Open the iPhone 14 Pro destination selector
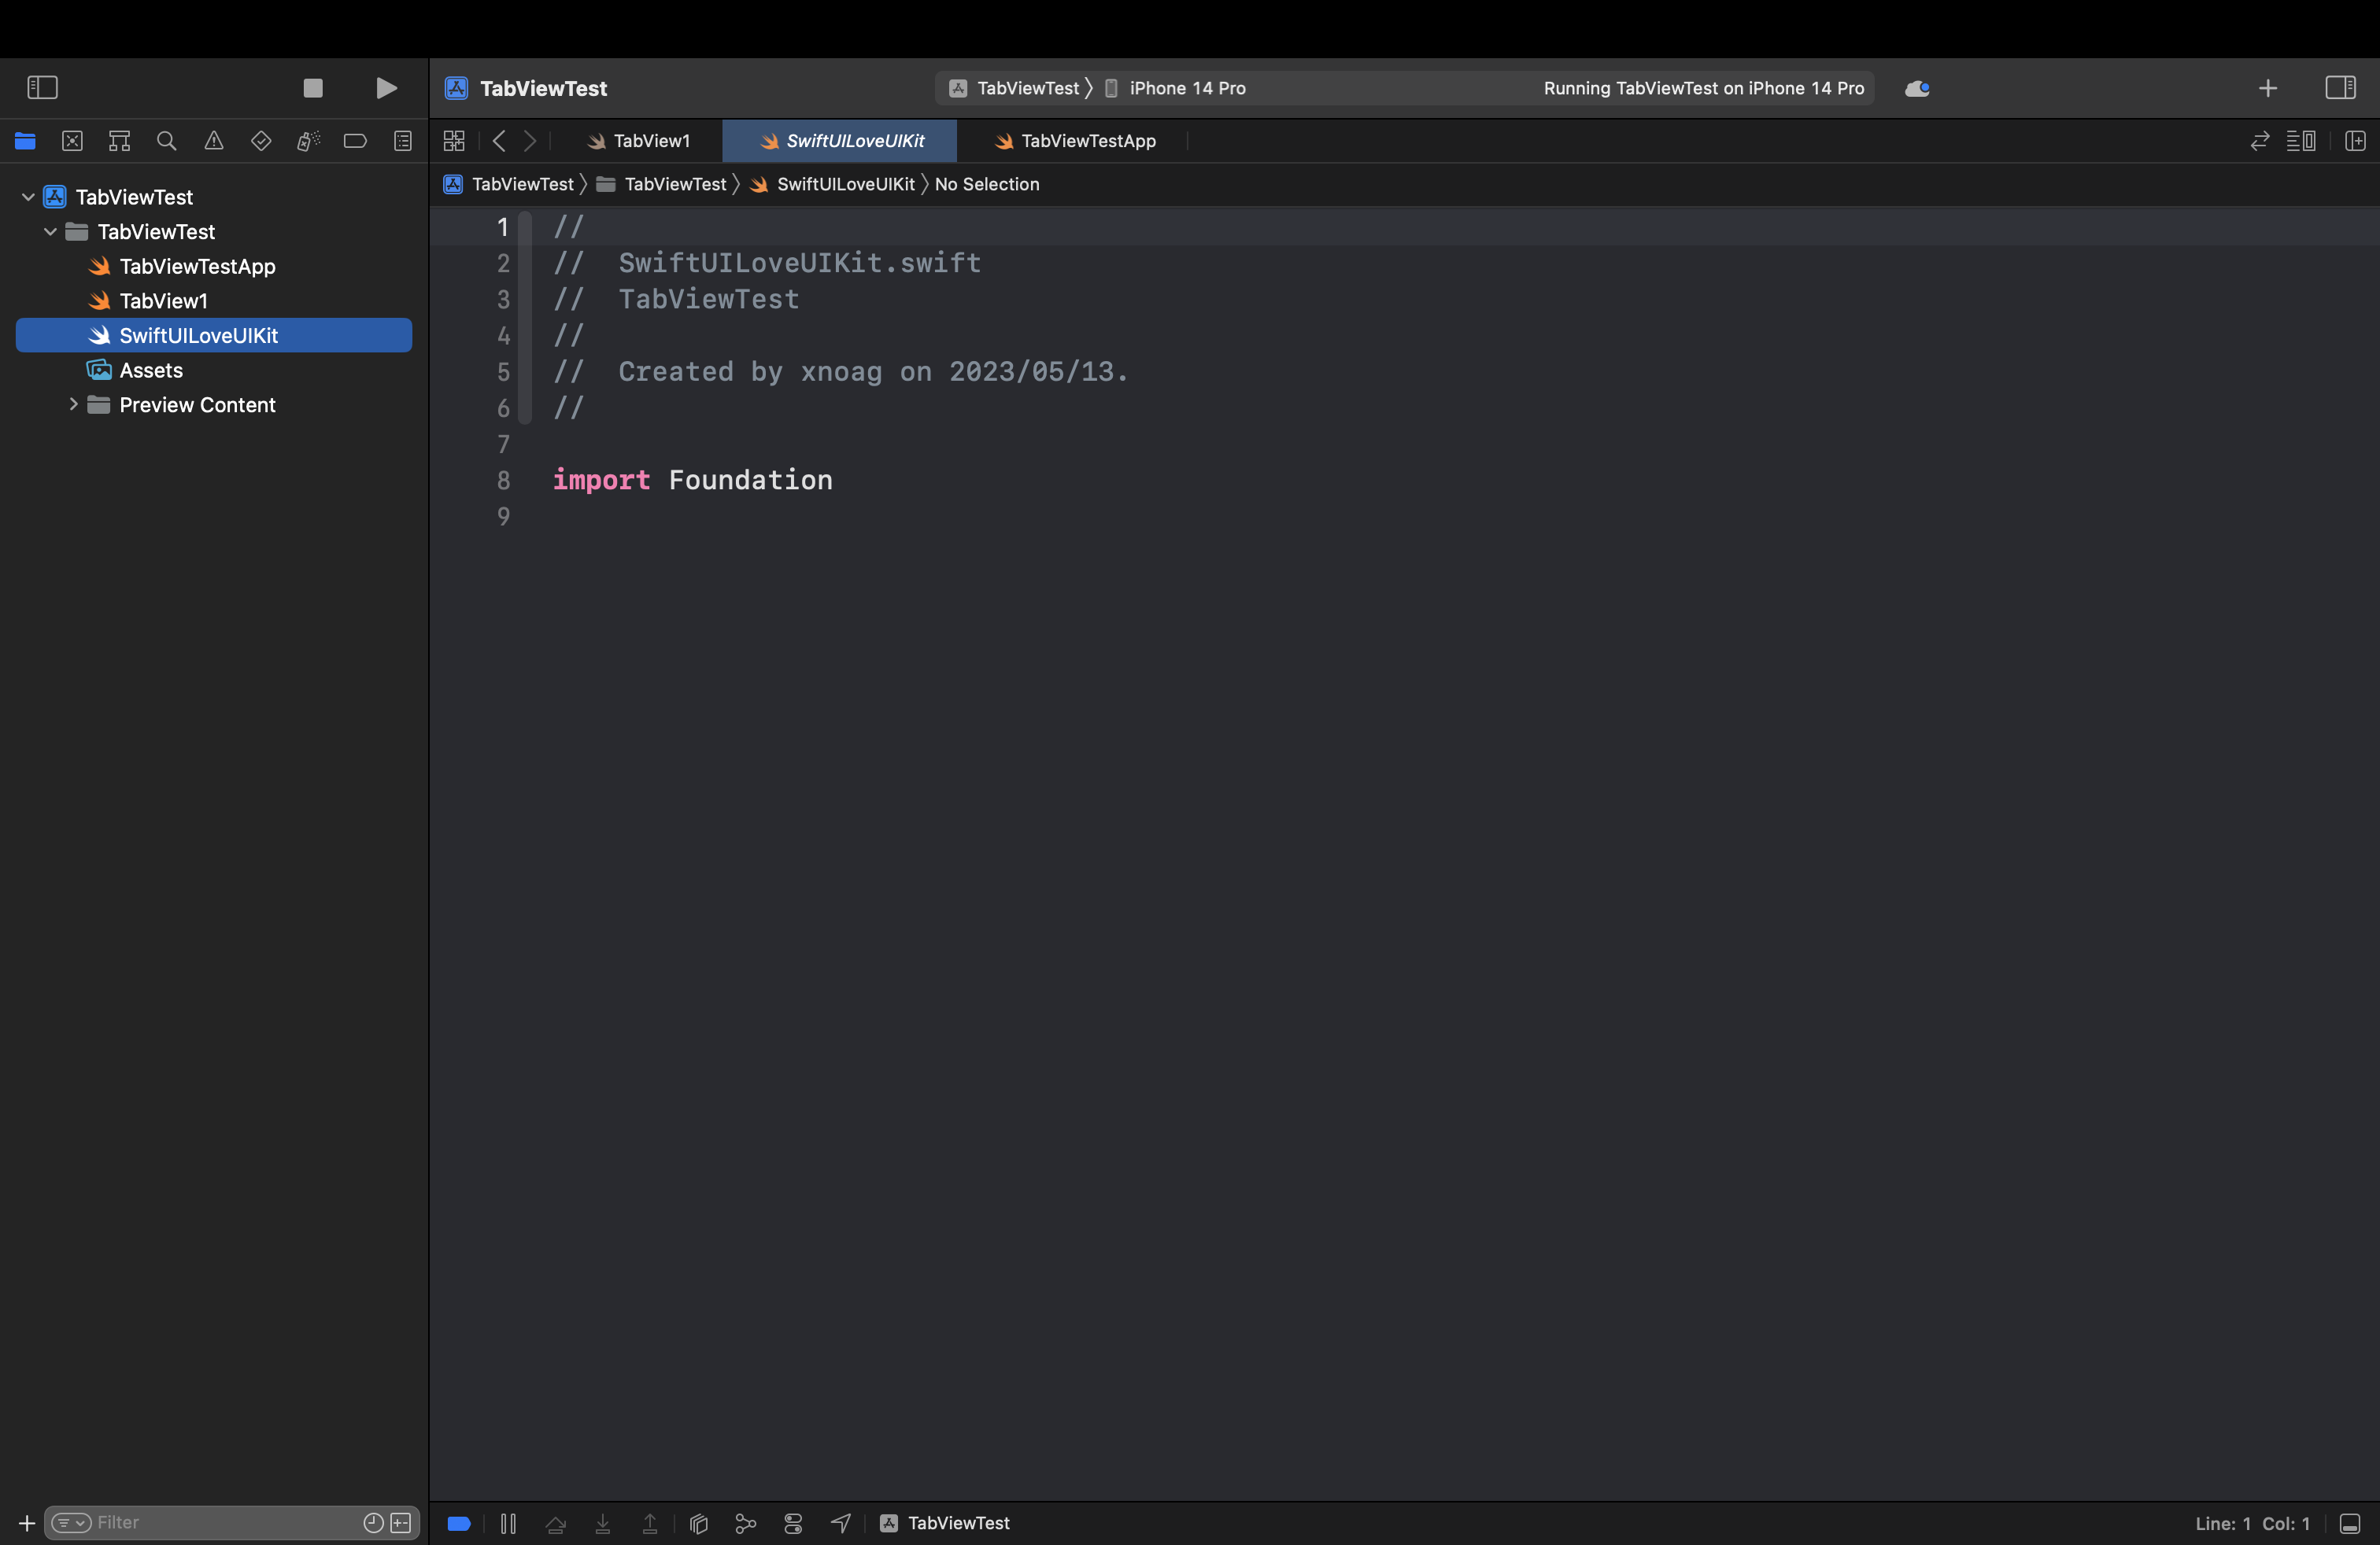Image resolution: width=2380 pixels, height=1545 pixels. [x=1187, y=88]
